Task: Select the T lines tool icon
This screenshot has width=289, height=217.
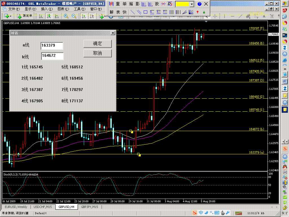Action: click(x=165, y=12)
